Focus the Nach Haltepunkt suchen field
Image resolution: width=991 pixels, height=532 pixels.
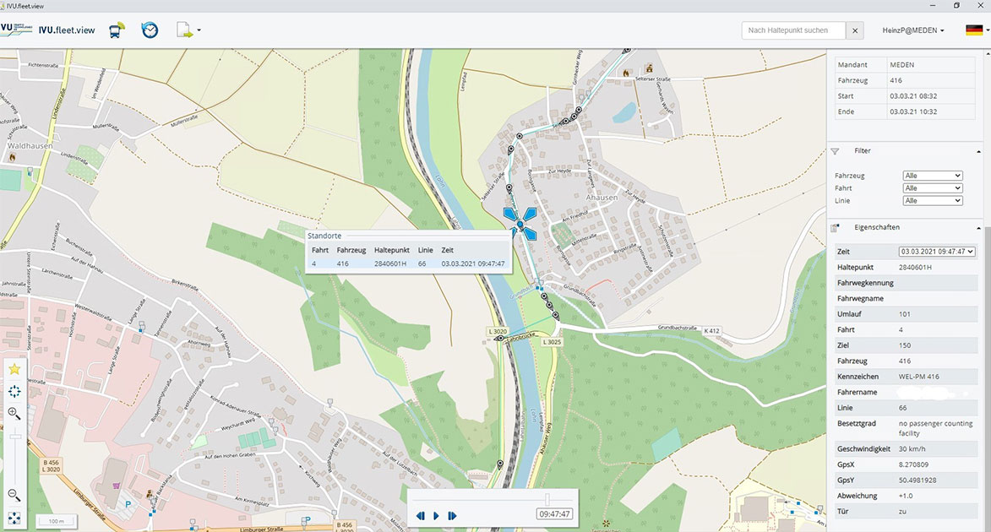[794, 30]
